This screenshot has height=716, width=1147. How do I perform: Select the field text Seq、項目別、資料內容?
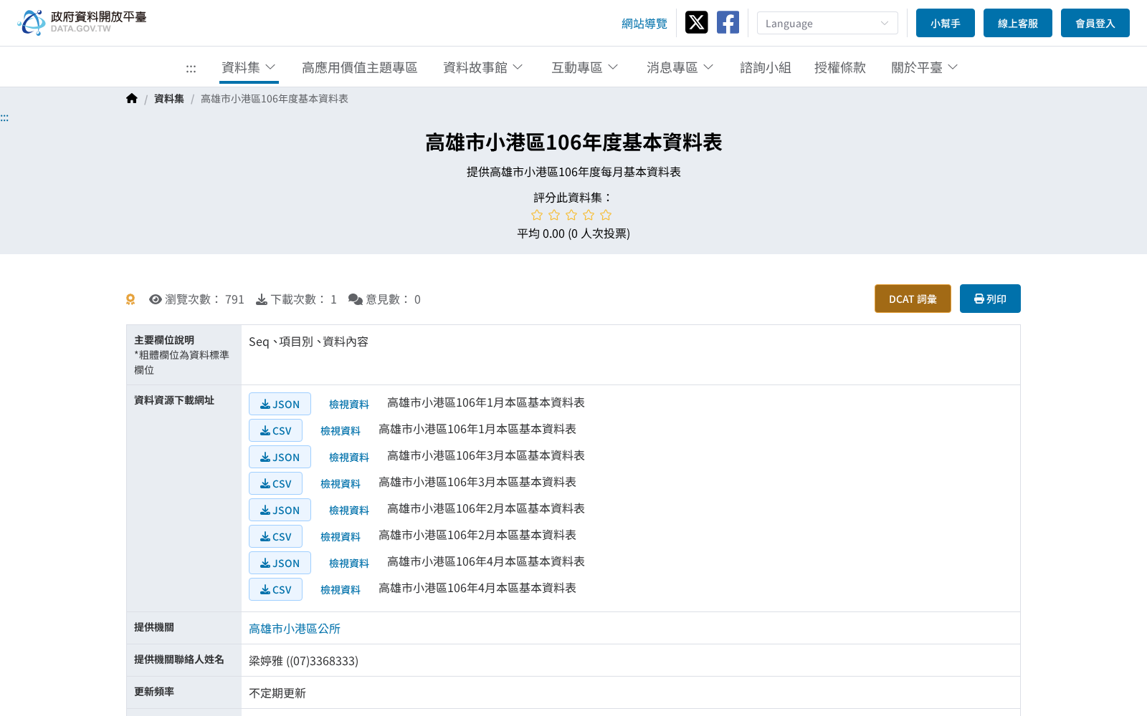pyautogui.click(x=308, y=342)
